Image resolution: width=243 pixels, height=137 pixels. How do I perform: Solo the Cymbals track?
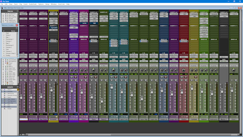[192, 80]
